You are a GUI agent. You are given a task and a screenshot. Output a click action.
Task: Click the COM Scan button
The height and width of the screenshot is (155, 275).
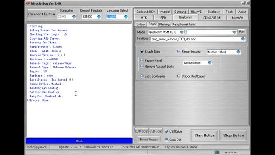coord(141,131)
